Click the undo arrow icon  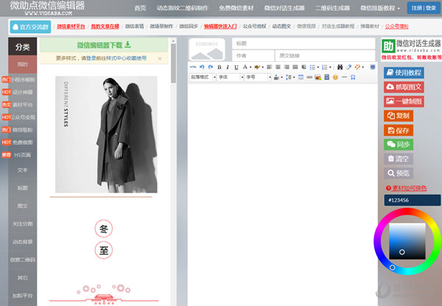(202, 67)
